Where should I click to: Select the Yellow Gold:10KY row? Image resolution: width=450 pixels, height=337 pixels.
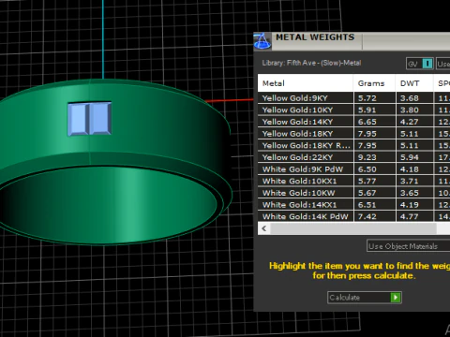click(353, 110)
